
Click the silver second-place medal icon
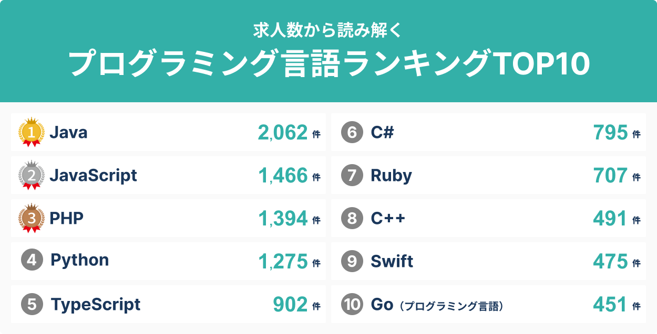(x=32, y=175)
